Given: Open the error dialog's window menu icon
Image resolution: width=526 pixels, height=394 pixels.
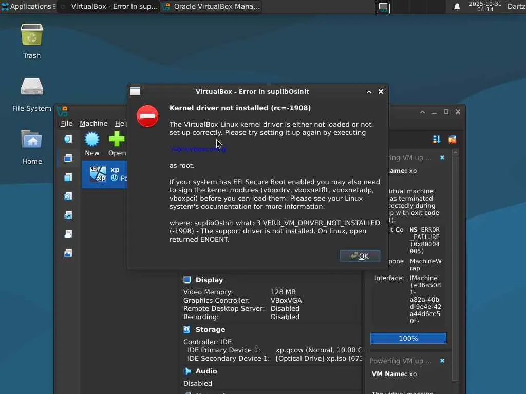Looking at the screenshot, I should coord(135,91).
